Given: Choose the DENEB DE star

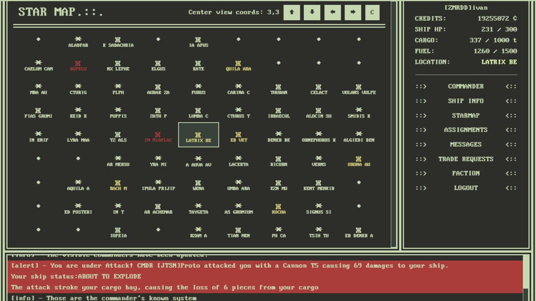Looking at the screenshot, I should click(279, 137).
